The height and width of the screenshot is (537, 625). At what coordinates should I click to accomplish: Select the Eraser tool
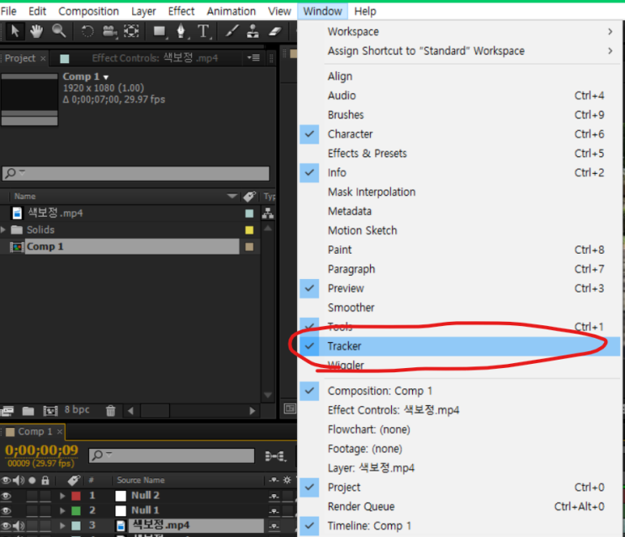274,31
